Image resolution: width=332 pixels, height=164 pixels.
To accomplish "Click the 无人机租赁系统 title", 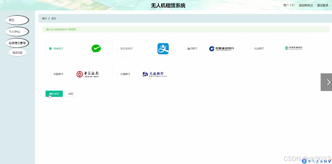I will click(x=168, y=5).
